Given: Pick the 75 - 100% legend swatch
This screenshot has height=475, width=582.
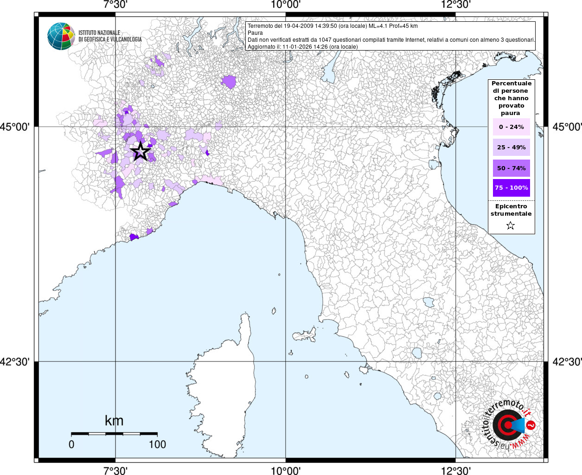Looking at the screenshot, I should click(x=511, y=188).
